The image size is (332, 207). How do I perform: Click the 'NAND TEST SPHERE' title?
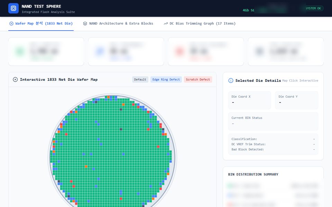click(41, 6)
